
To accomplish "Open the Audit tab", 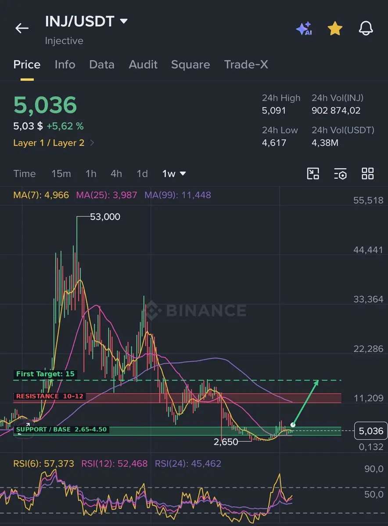I will [x=143, y=65].
